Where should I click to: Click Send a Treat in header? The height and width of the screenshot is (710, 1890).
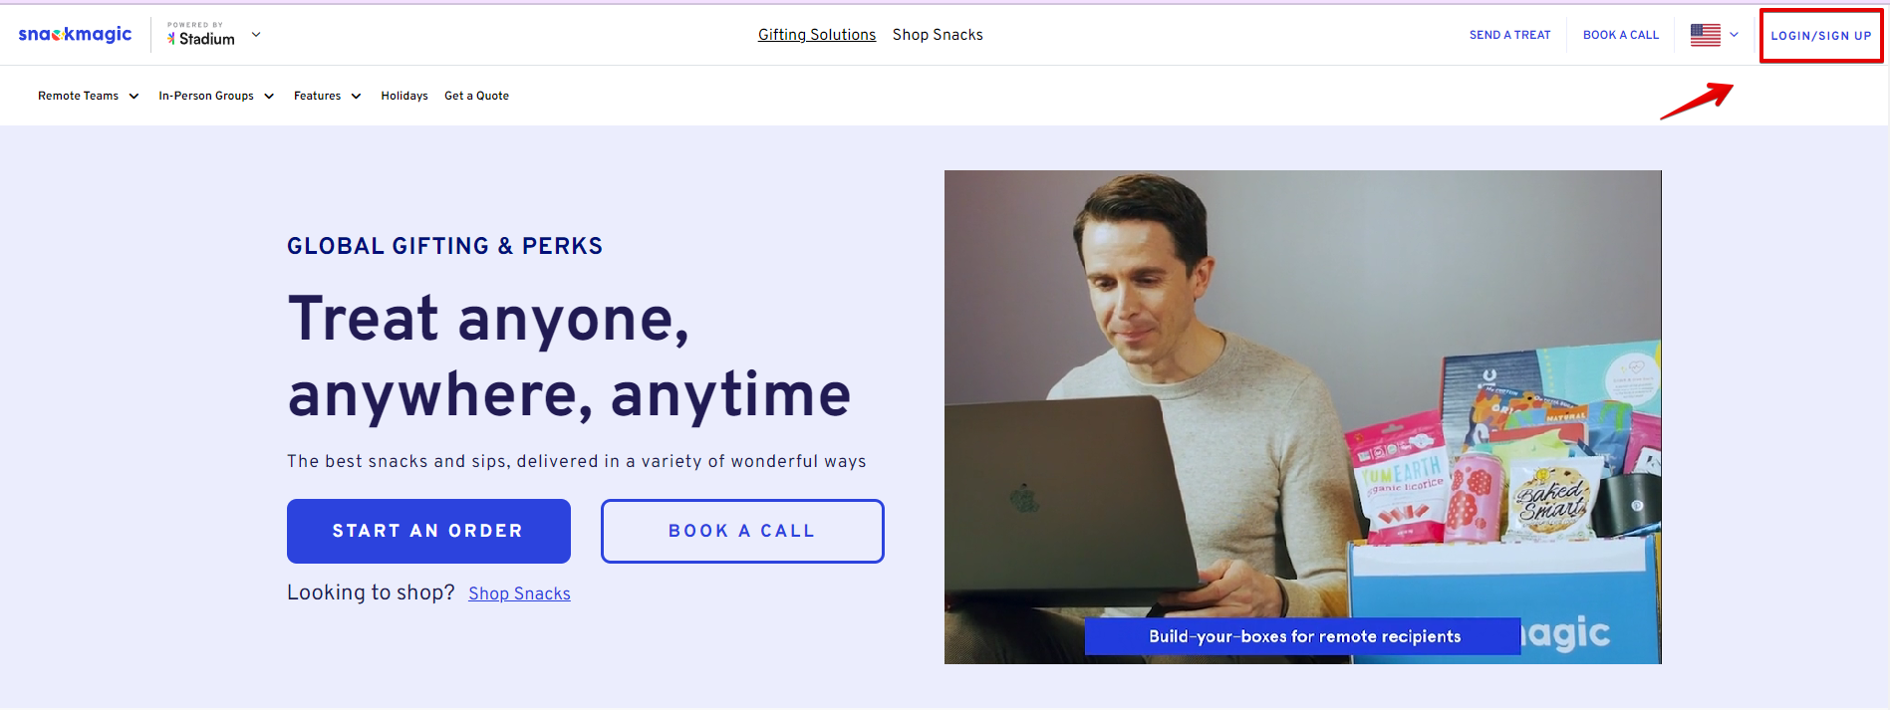coord(1509,35)
